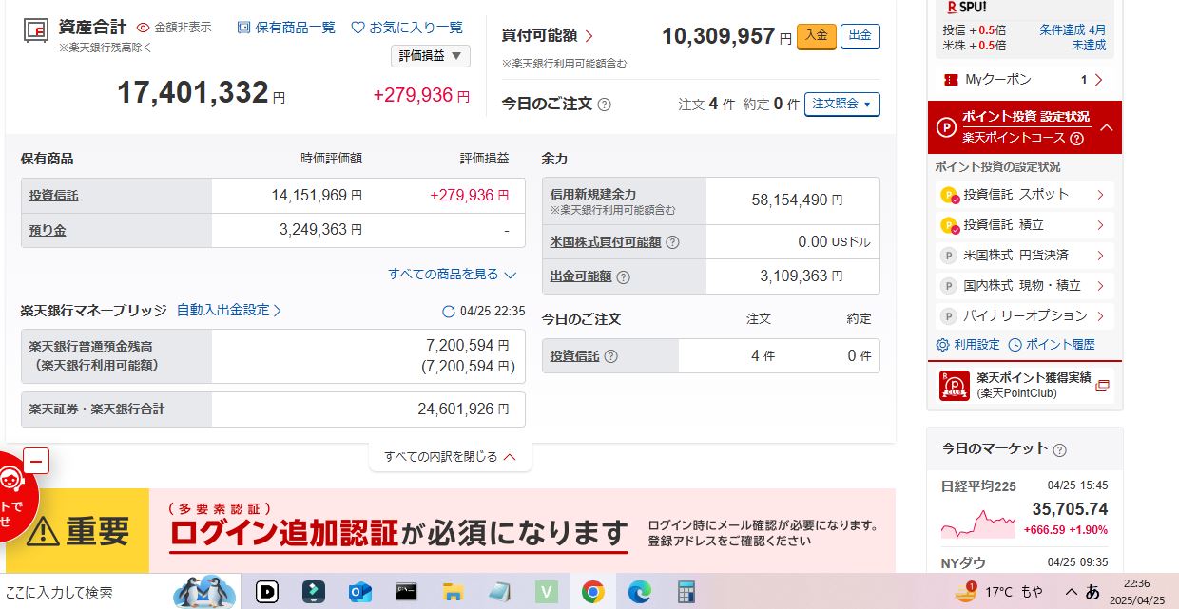Open the 出金可能額 link
The width and height of the screenshot is (1179, 609).
[x=581, y=276]
